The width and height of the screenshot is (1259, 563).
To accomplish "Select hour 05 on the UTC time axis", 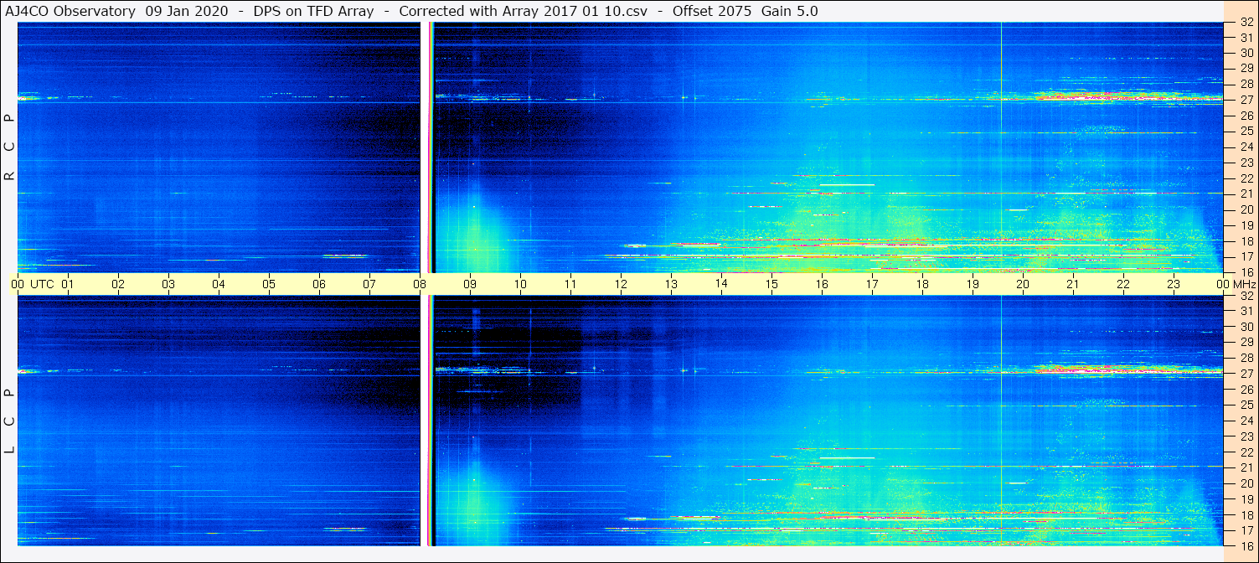I will point(269,284).
